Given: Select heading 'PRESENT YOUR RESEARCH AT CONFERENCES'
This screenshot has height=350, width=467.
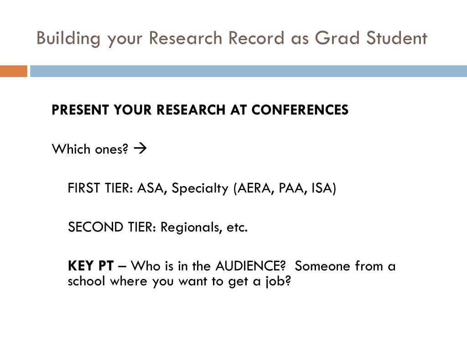Looking at the screenshot, I should click(x=200, y=110).
